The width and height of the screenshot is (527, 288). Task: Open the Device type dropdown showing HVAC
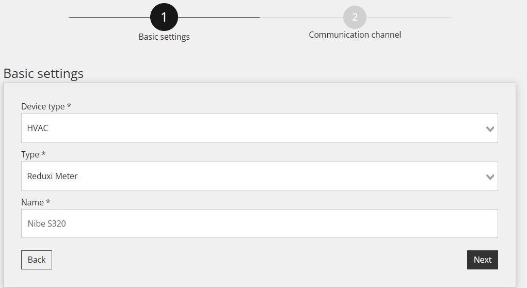260,128
